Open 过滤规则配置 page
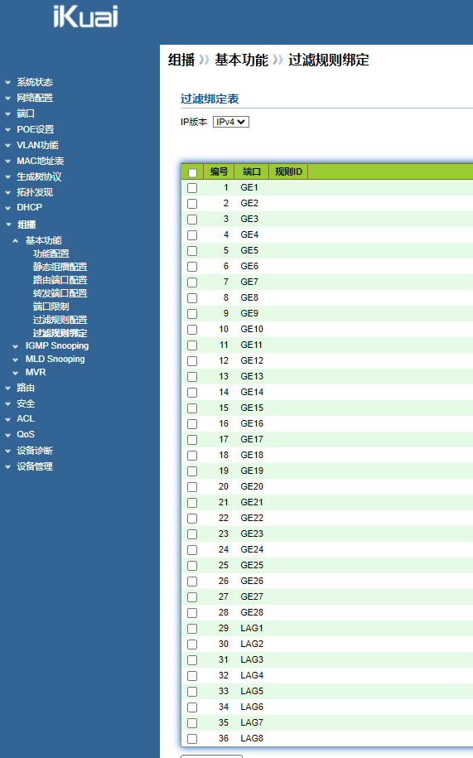This screenshot has width=473, height=758. (x=60, y=320)
